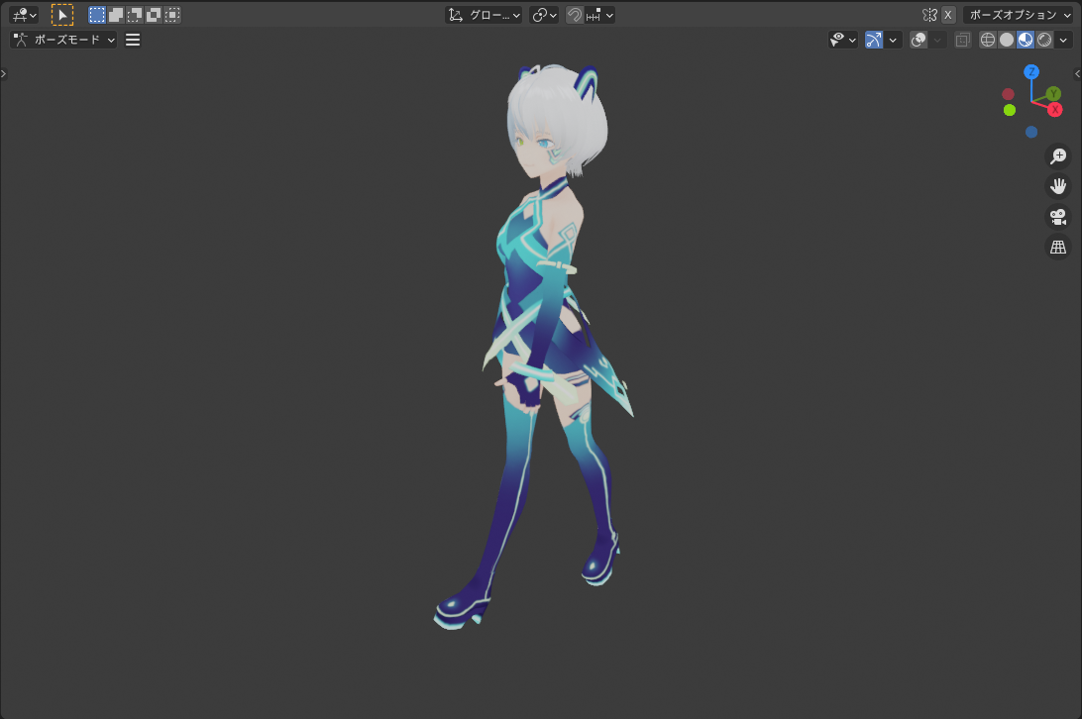Viewport: 1082px width, 719px height.
Task: Toggle viewport gizmos display
Action: (x=874, y=40)
